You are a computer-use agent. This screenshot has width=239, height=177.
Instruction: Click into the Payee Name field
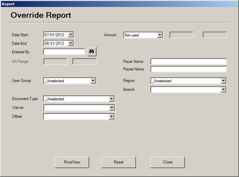(188, 69)
